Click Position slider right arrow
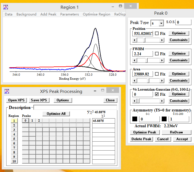This screenshot has width=194, height=172. 162,40
